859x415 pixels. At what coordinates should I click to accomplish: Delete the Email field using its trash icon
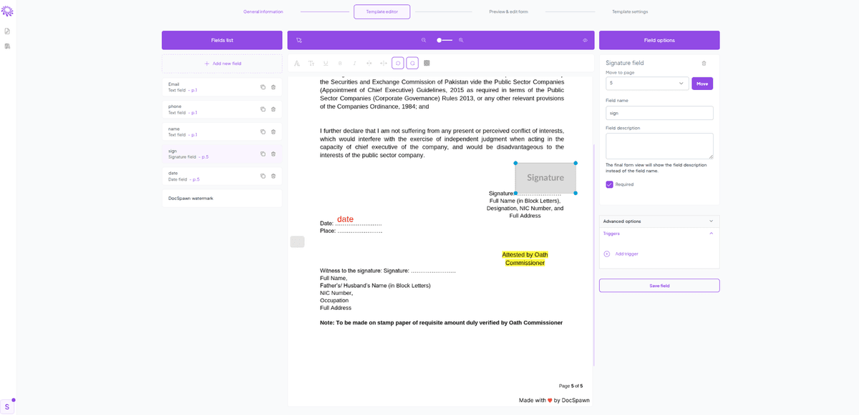(x=273, y=87)
